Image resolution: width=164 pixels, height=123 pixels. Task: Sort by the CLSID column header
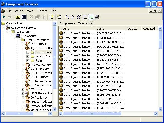click(x=110, y=29)
